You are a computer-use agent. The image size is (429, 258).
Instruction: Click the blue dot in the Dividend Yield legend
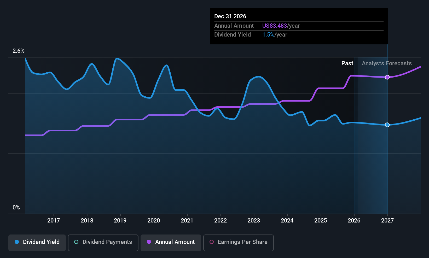coord(17,242)
